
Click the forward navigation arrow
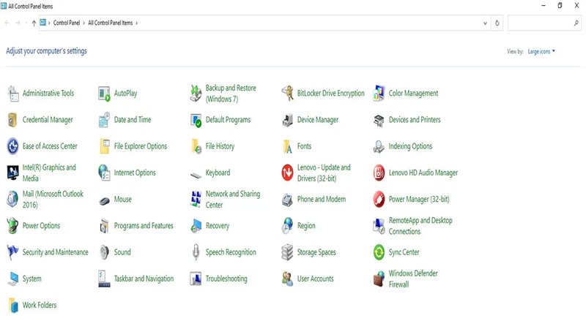click(18, 23)
